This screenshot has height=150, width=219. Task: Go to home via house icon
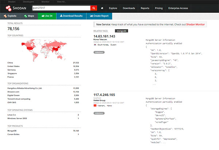[x=102, y=8]
